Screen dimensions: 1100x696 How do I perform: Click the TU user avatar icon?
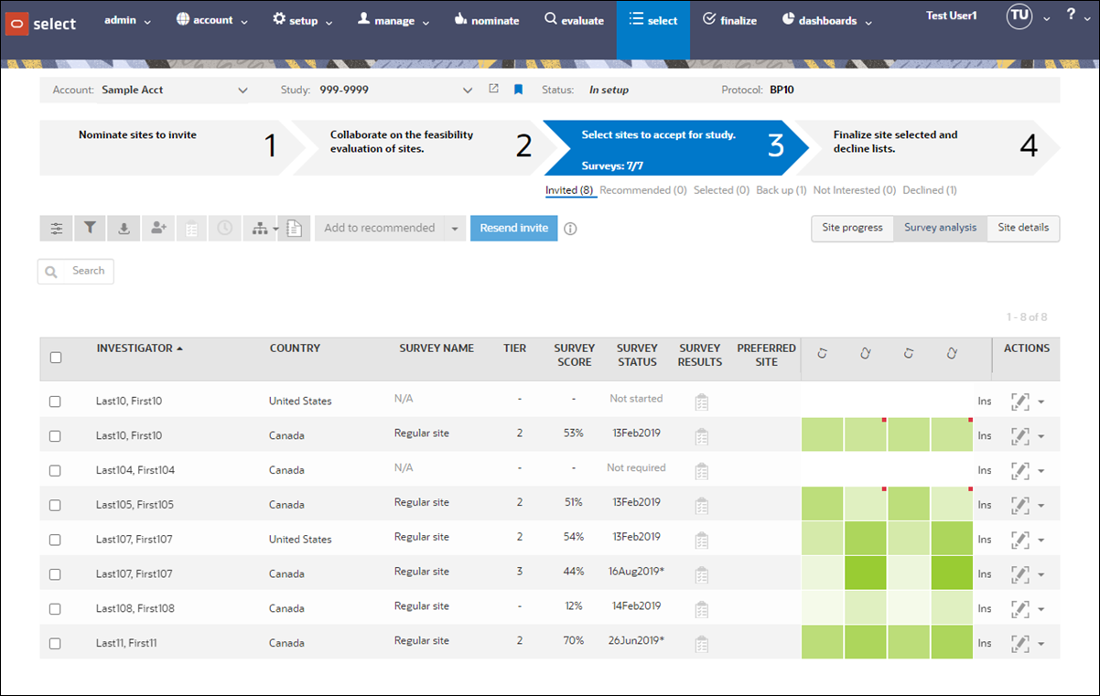pos(1019,16)
